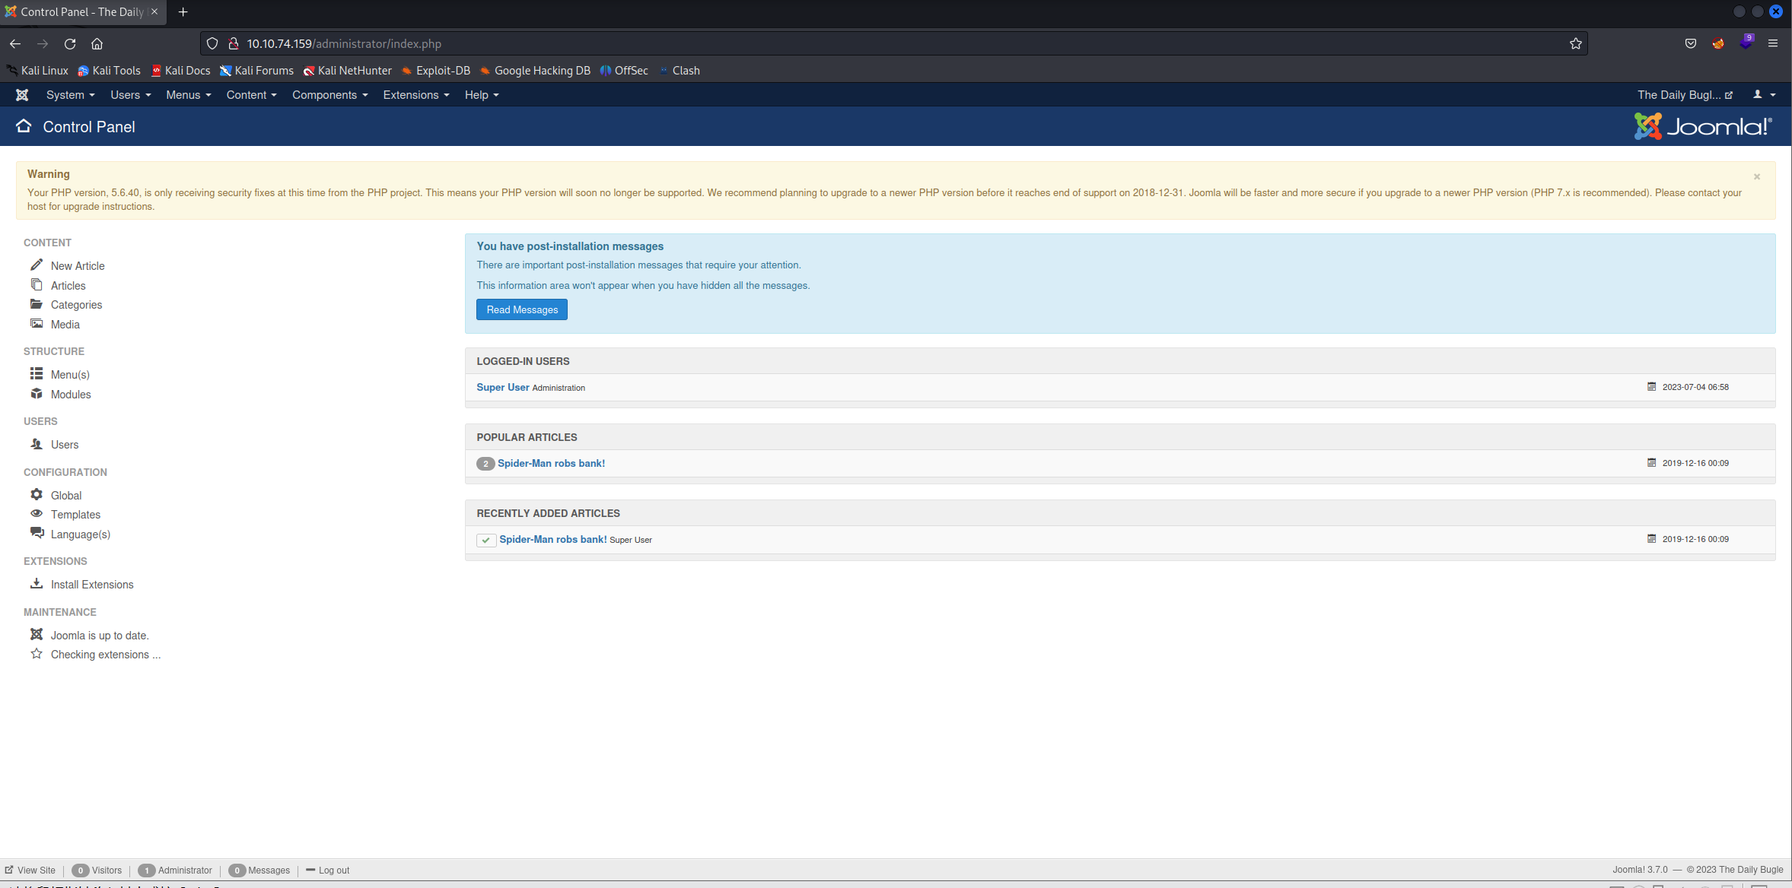Expand the Extensions dropdown menu
This screenshot has width=1792, height=888.
[x=415, y=95]
